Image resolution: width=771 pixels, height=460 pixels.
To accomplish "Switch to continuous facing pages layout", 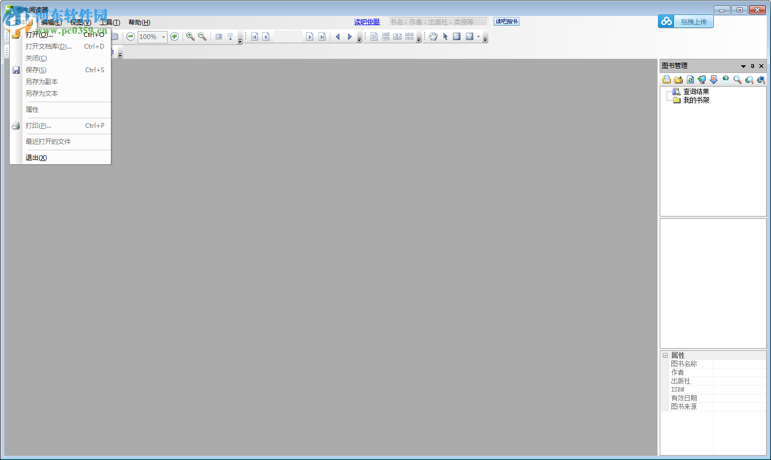I will [x=410, y=36].
